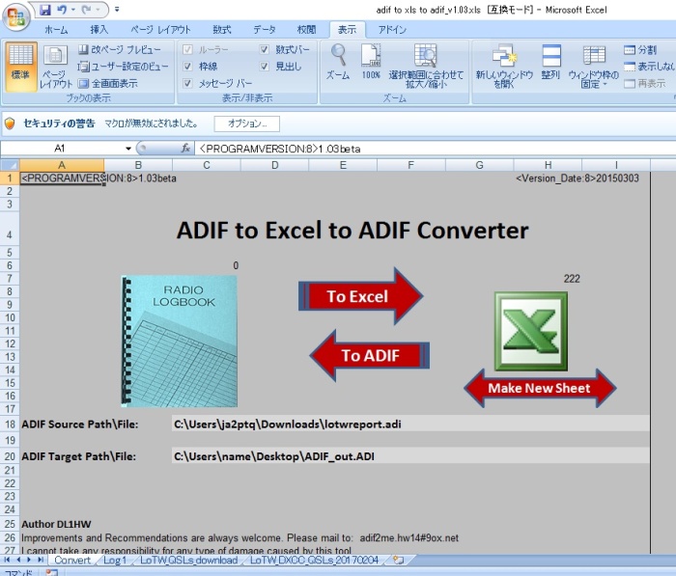Screen dimensions: 676x576
Task: Open Quick Access Toolbar customize arrow
Action: click(x=117, y=10)
